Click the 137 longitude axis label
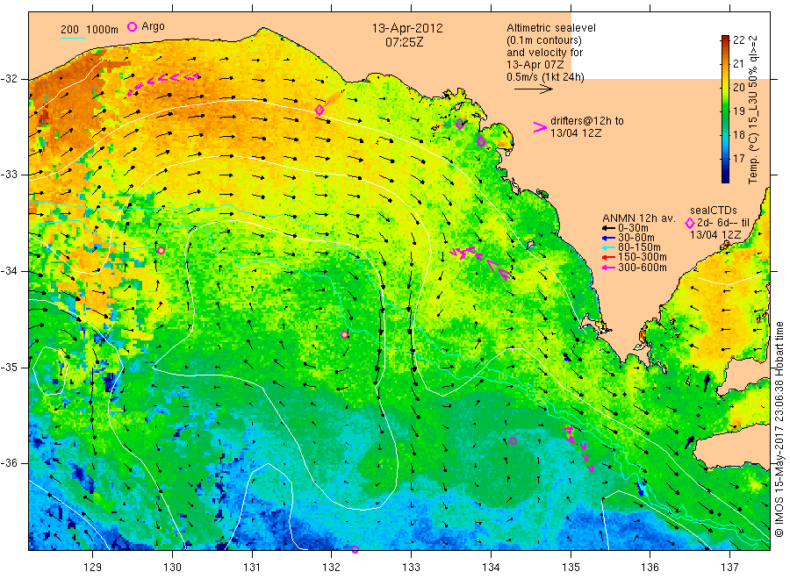The image size is (790, 579). pos(729,567)
